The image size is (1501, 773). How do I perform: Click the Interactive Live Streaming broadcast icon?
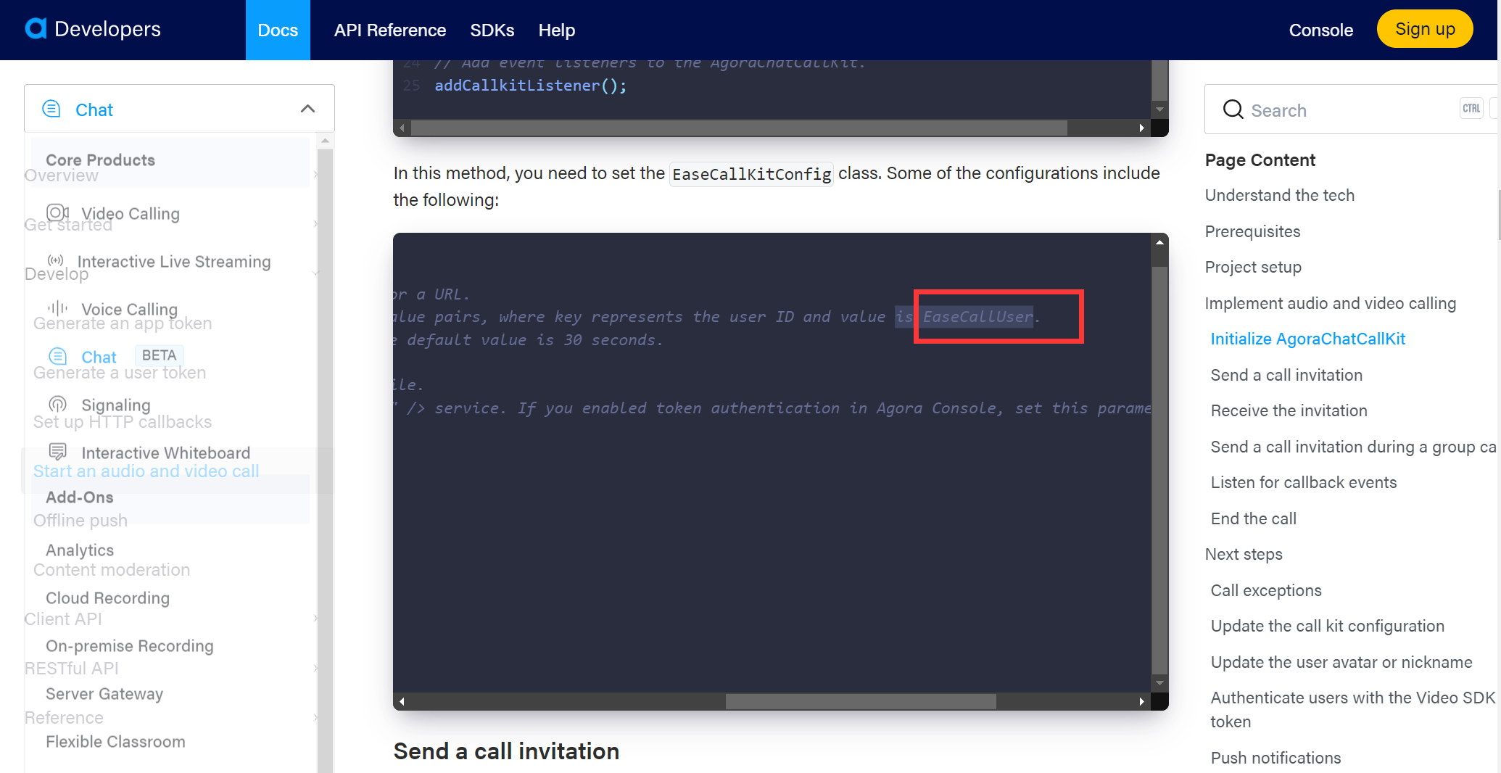click(57, 261)
